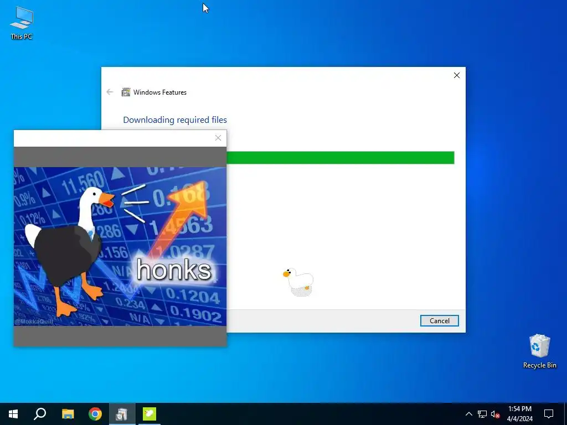Select Windows Features taskbar icon

pos(122,414)
